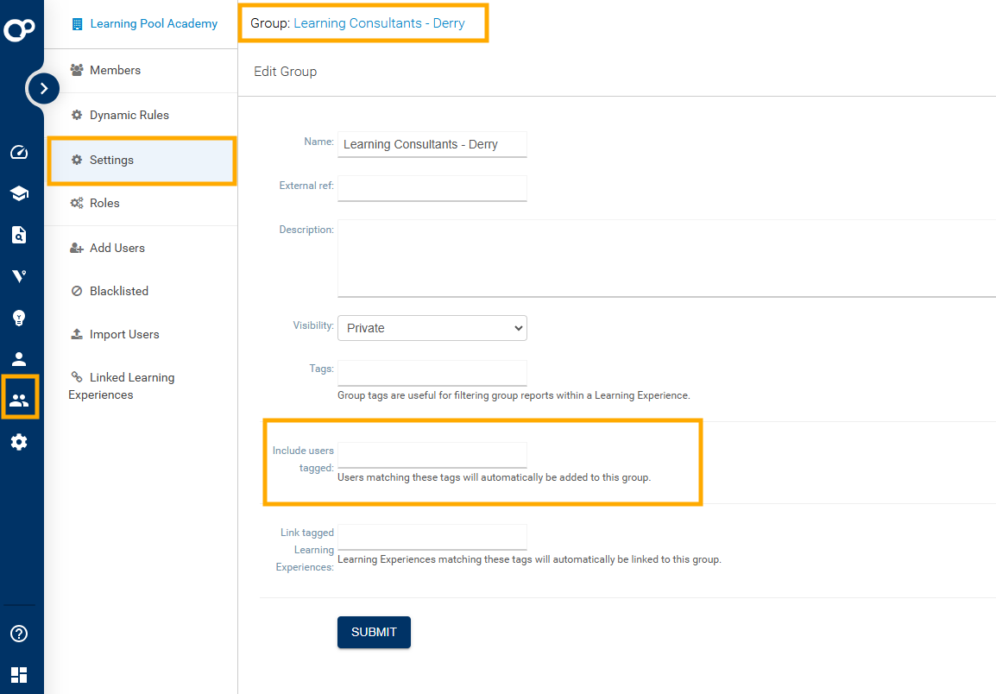Open the graduation cap learning icon
The width and height of the screenshot is (996, 694).
[19, 193]
